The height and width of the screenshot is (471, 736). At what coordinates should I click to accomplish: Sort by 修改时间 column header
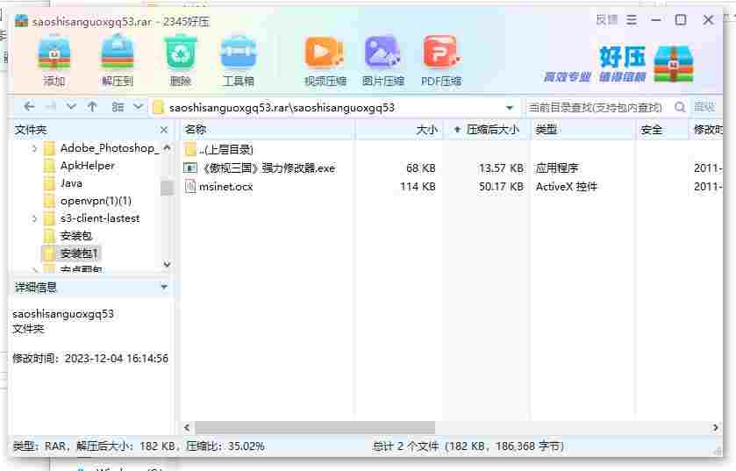[706, 130]
